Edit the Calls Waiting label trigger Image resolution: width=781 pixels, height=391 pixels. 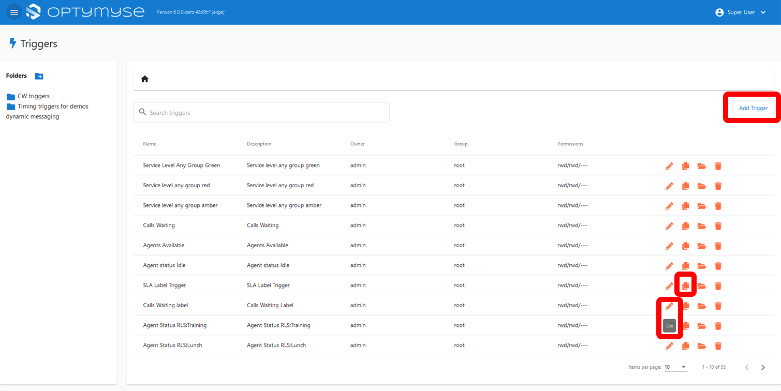click(x=669, y=306)
